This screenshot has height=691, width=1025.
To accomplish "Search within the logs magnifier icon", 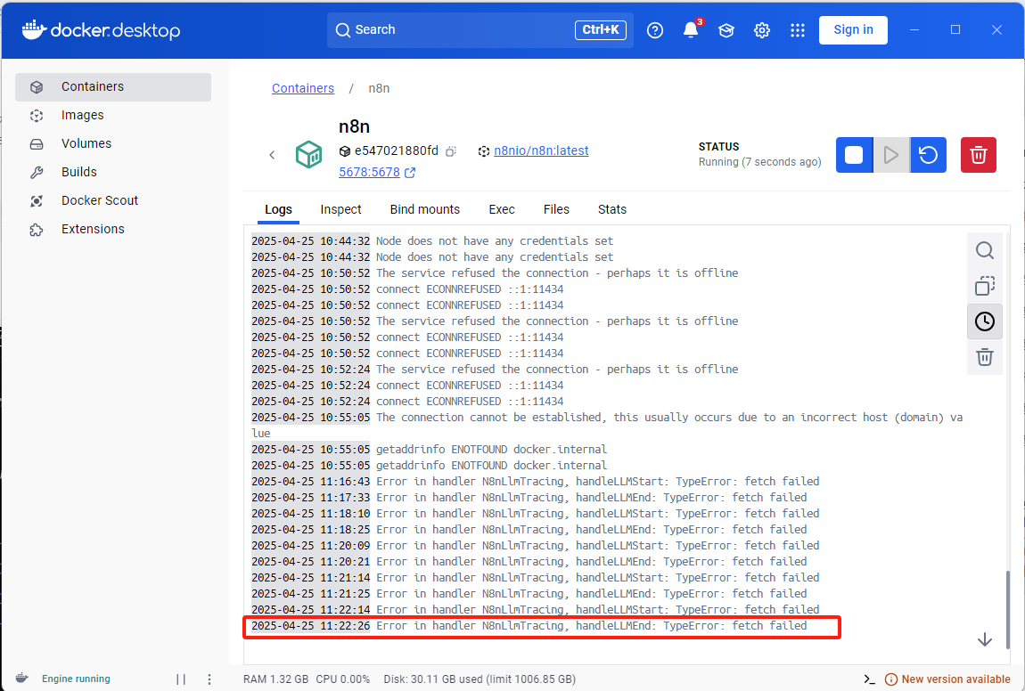I will 985,250.
